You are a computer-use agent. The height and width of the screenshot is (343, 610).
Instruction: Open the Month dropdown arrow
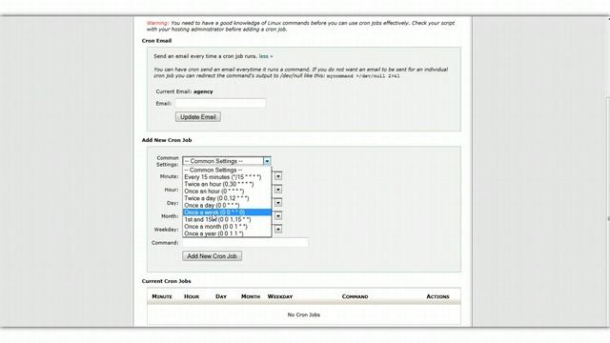coord(278,216)
